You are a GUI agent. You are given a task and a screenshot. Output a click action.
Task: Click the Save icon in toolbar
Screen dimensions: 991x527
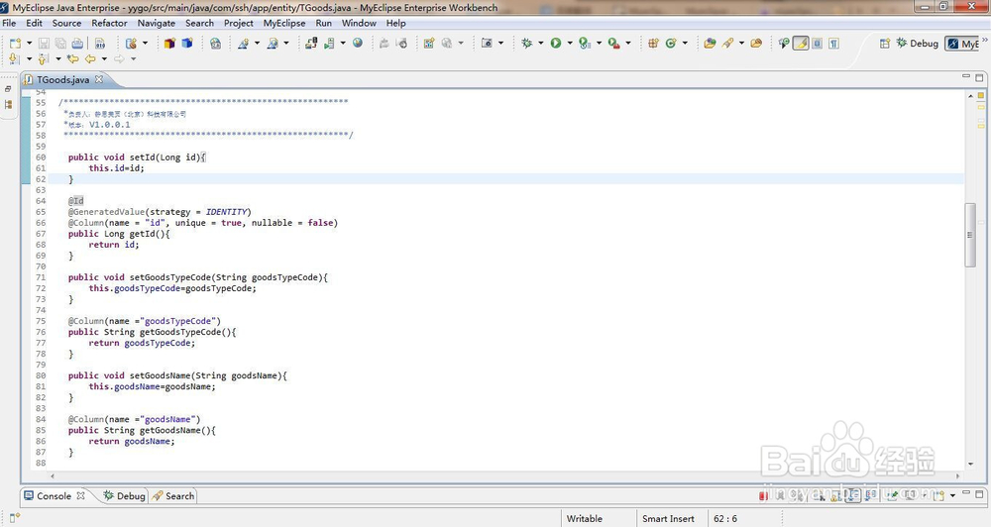(x=44, y=43)
